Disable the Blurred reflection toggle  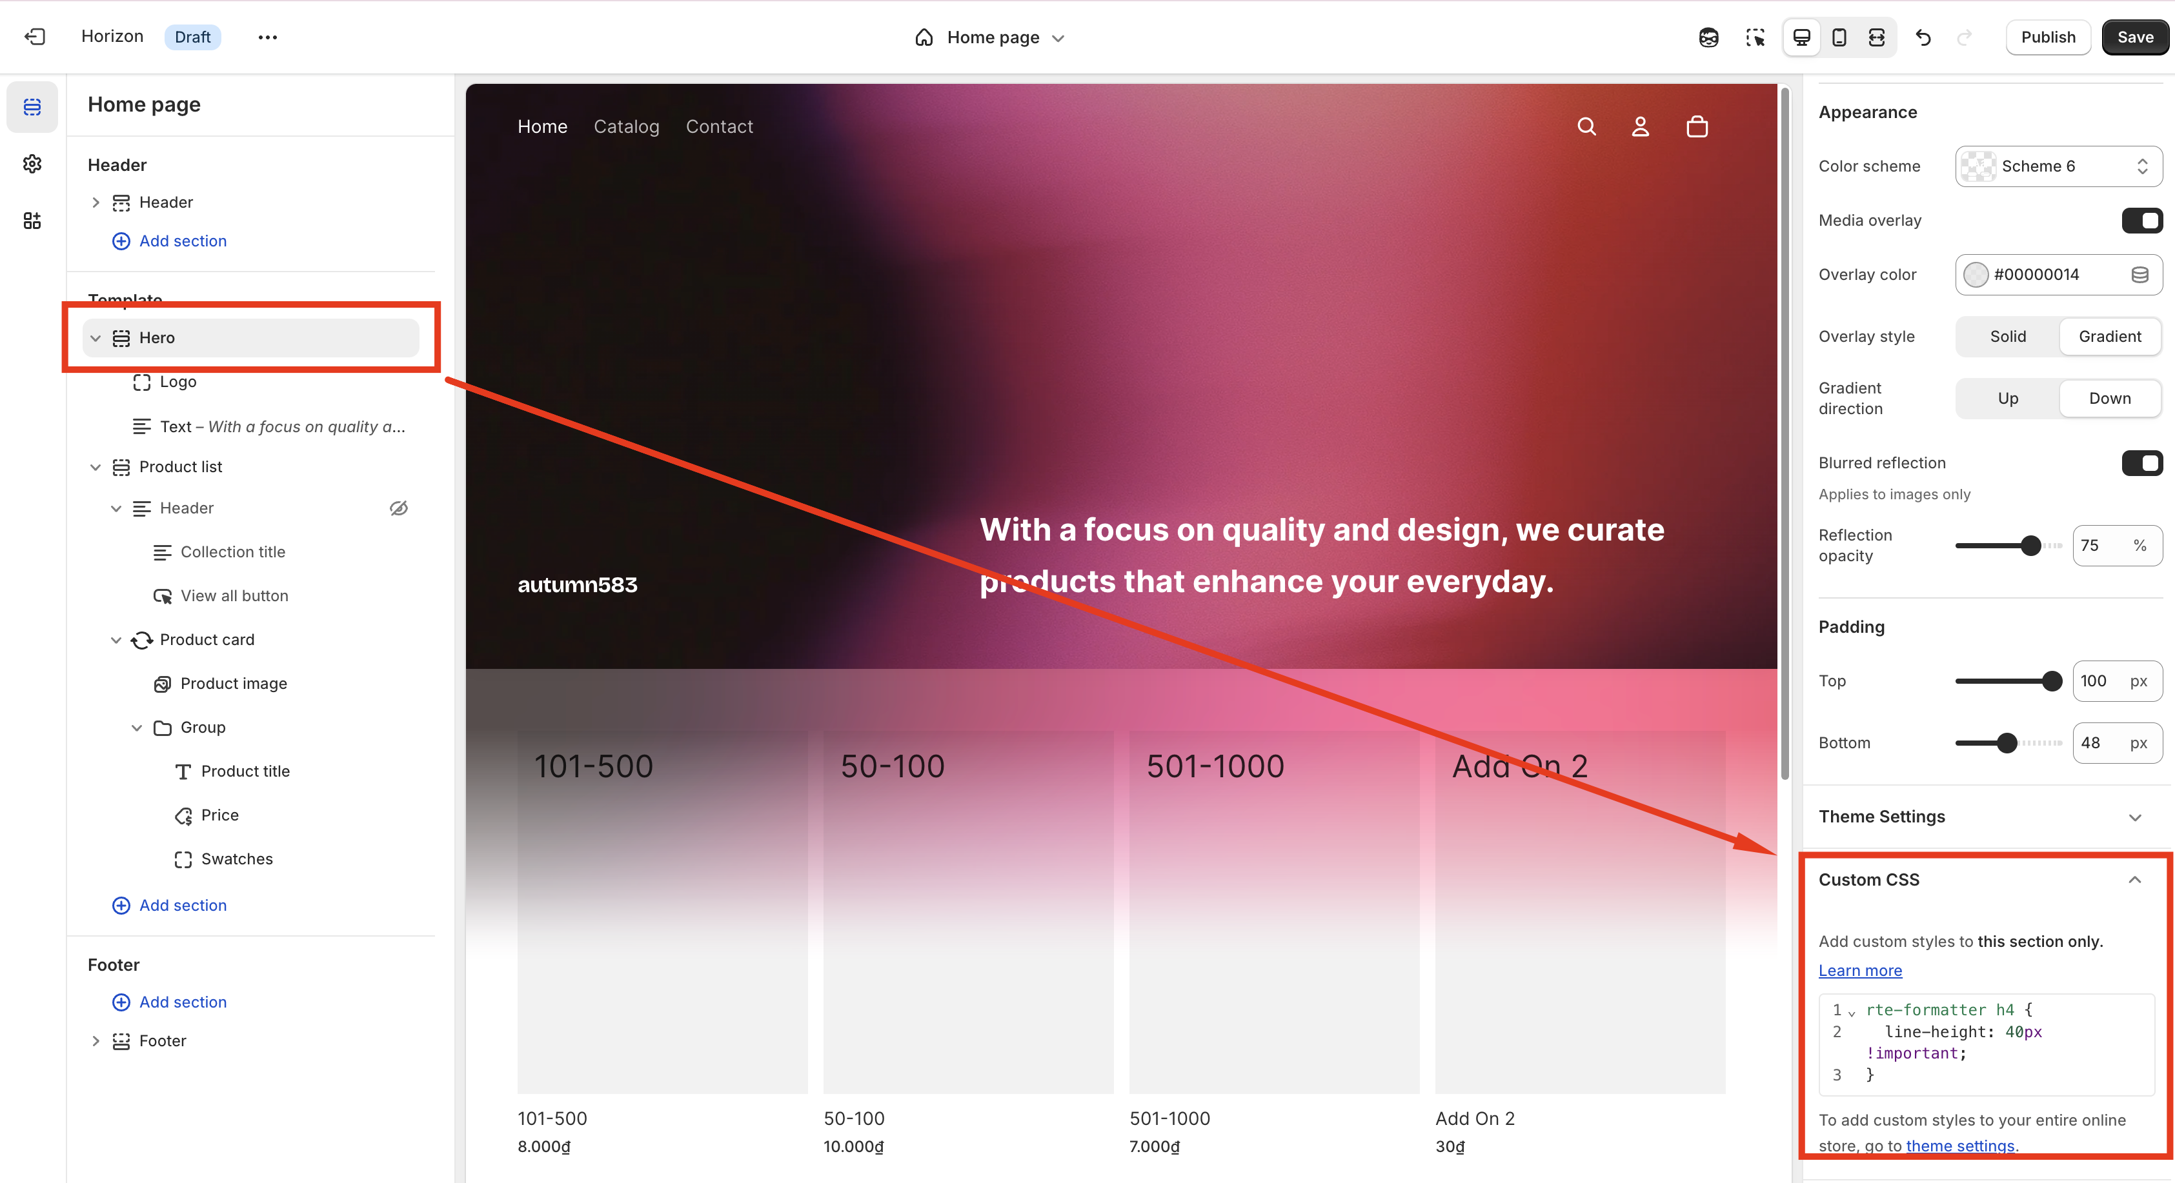click(2141, 462)
